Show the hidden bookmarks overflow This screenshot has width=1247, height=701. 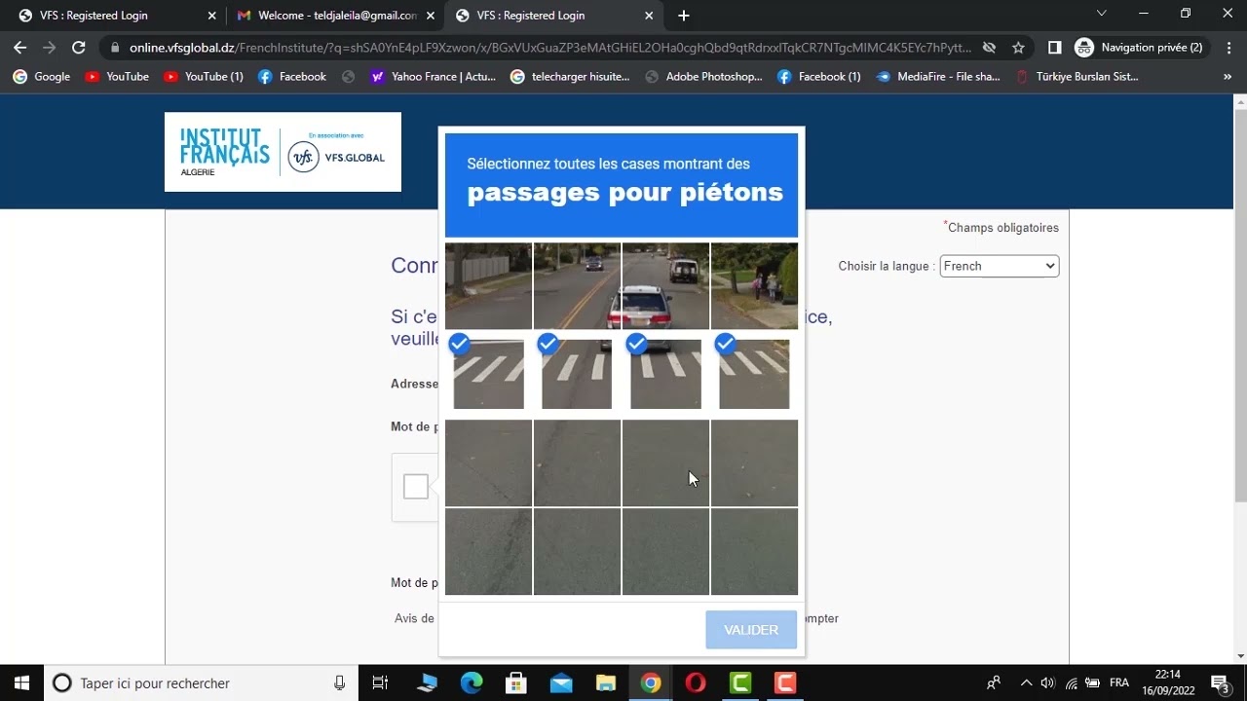1228,76
